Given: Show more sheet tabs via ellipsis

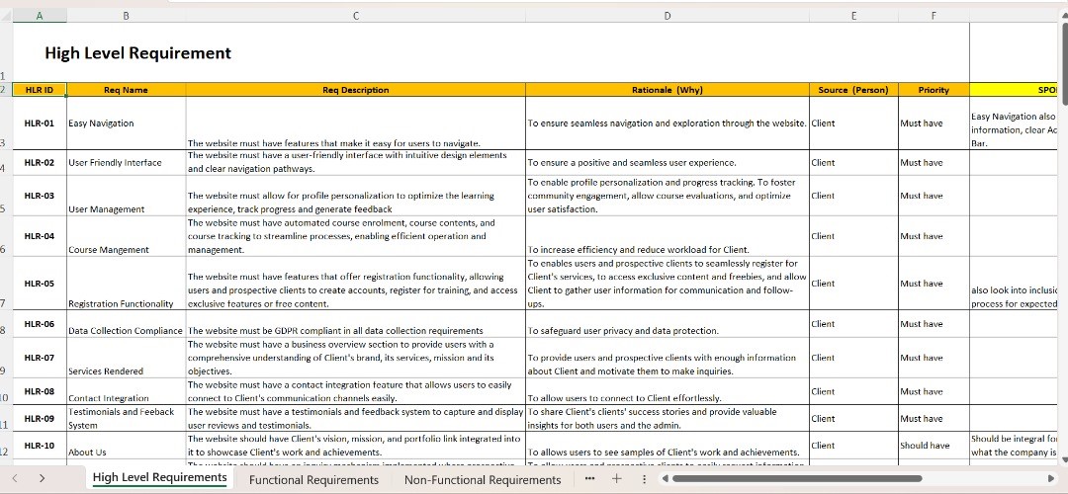Looking at the screenshot, I should click(x=590, y=479).
